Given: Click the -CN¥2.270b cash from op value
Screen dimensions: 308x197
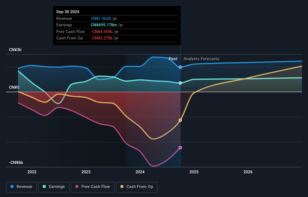Looking at the screenshot, I should 102,38.
